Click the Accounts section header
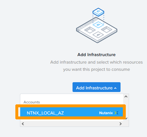Screen dimensions: 147x137 tap(32, 102)
